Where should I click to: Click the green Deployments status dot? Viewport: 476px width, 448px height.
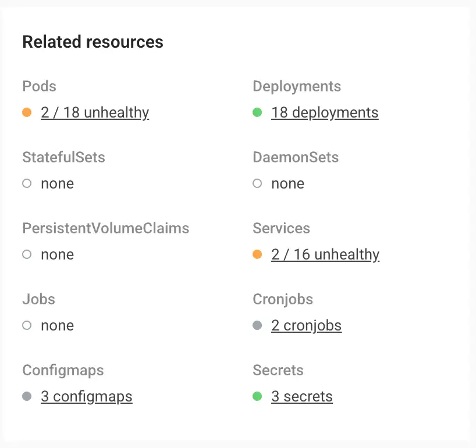[x=257, y=112]
